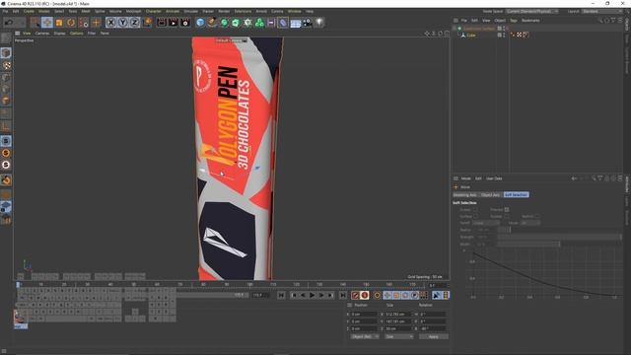This screenshot has width=631, height=355.
Task: Toggle the Rubber checkbox
Action: click(x=507, y=216)
